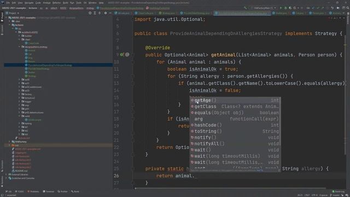This screenshot has width=350, height=197.
Task: Click the fold marker on line 10
Action: click(x=132, y=62)
